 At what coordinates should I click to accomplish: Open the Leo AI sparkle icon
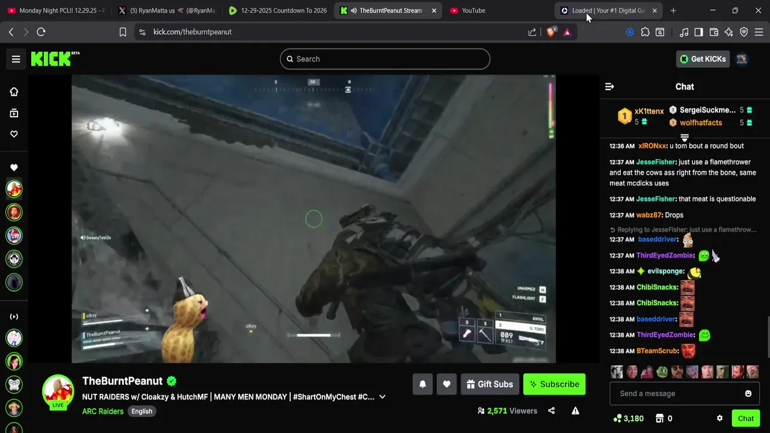coord(729,32)
